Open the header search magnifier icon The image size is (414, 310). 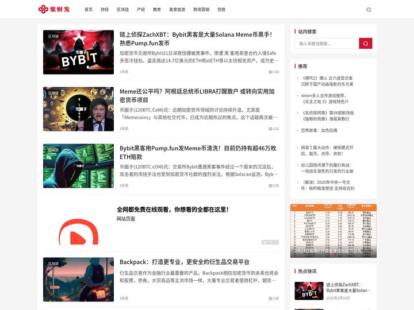[369, 10]
